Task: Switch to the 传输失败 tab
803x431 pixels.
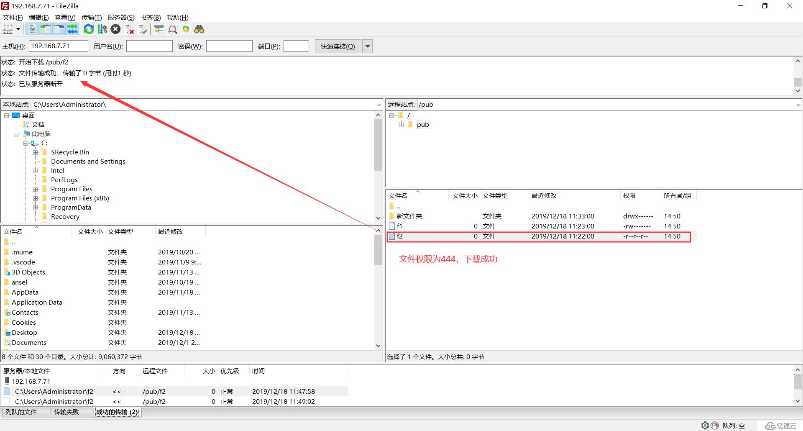Action: (x=71, y=412)
